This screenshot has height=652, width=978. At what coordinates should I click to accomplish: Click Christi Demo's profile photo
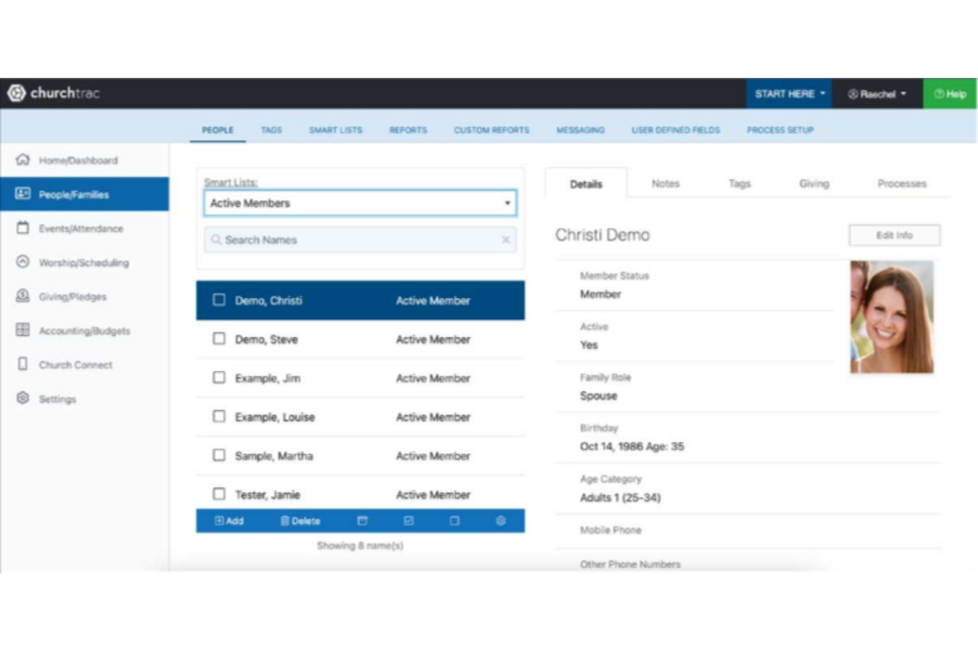891,316
